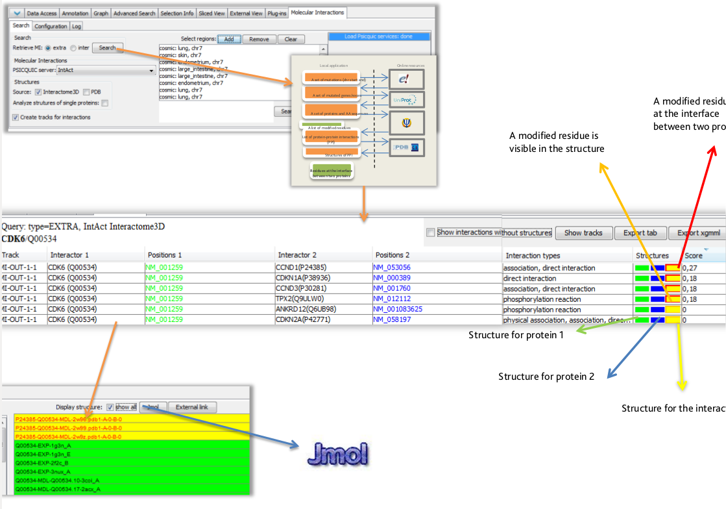Screen dimensions: 726x509
Task: Tick Analyze structures of single proteins checkbox
Action: pos(105,103)
